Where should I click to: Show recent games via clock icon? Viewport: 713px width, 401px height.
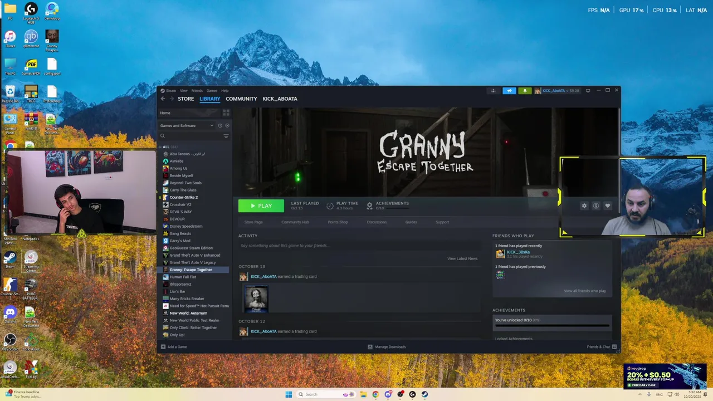click(220, 125)
